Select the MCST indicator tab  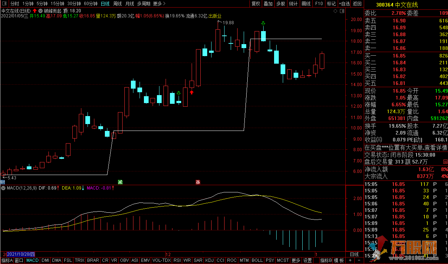[x=283, y=260]
